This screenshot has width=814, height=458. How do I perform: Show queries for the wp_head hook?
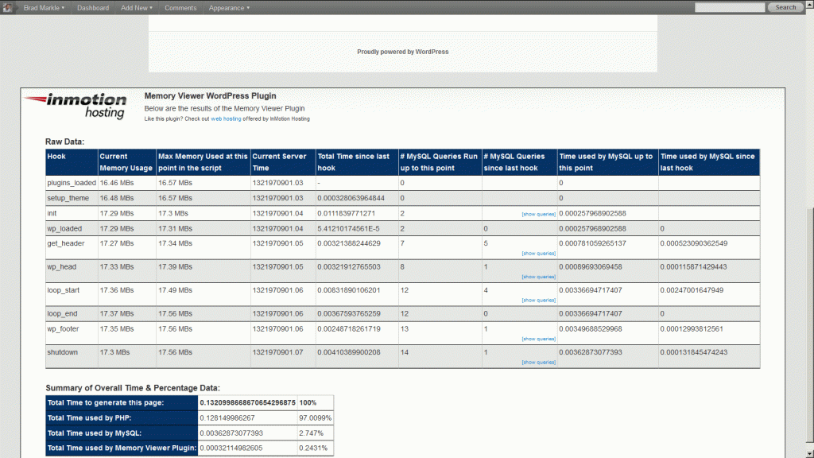point(538,277)
